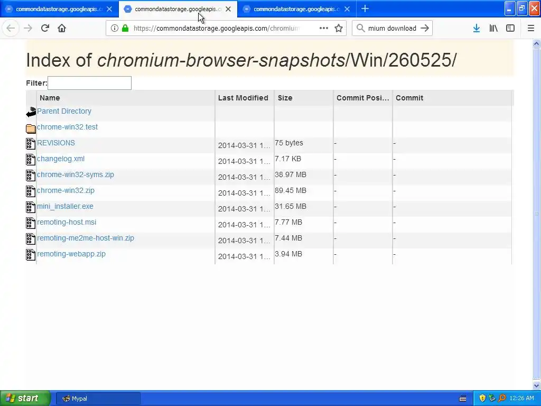Screen dimensions: 541x406
Task: Open the on-screen keyboard tray icon
Action: coord(463,399)
